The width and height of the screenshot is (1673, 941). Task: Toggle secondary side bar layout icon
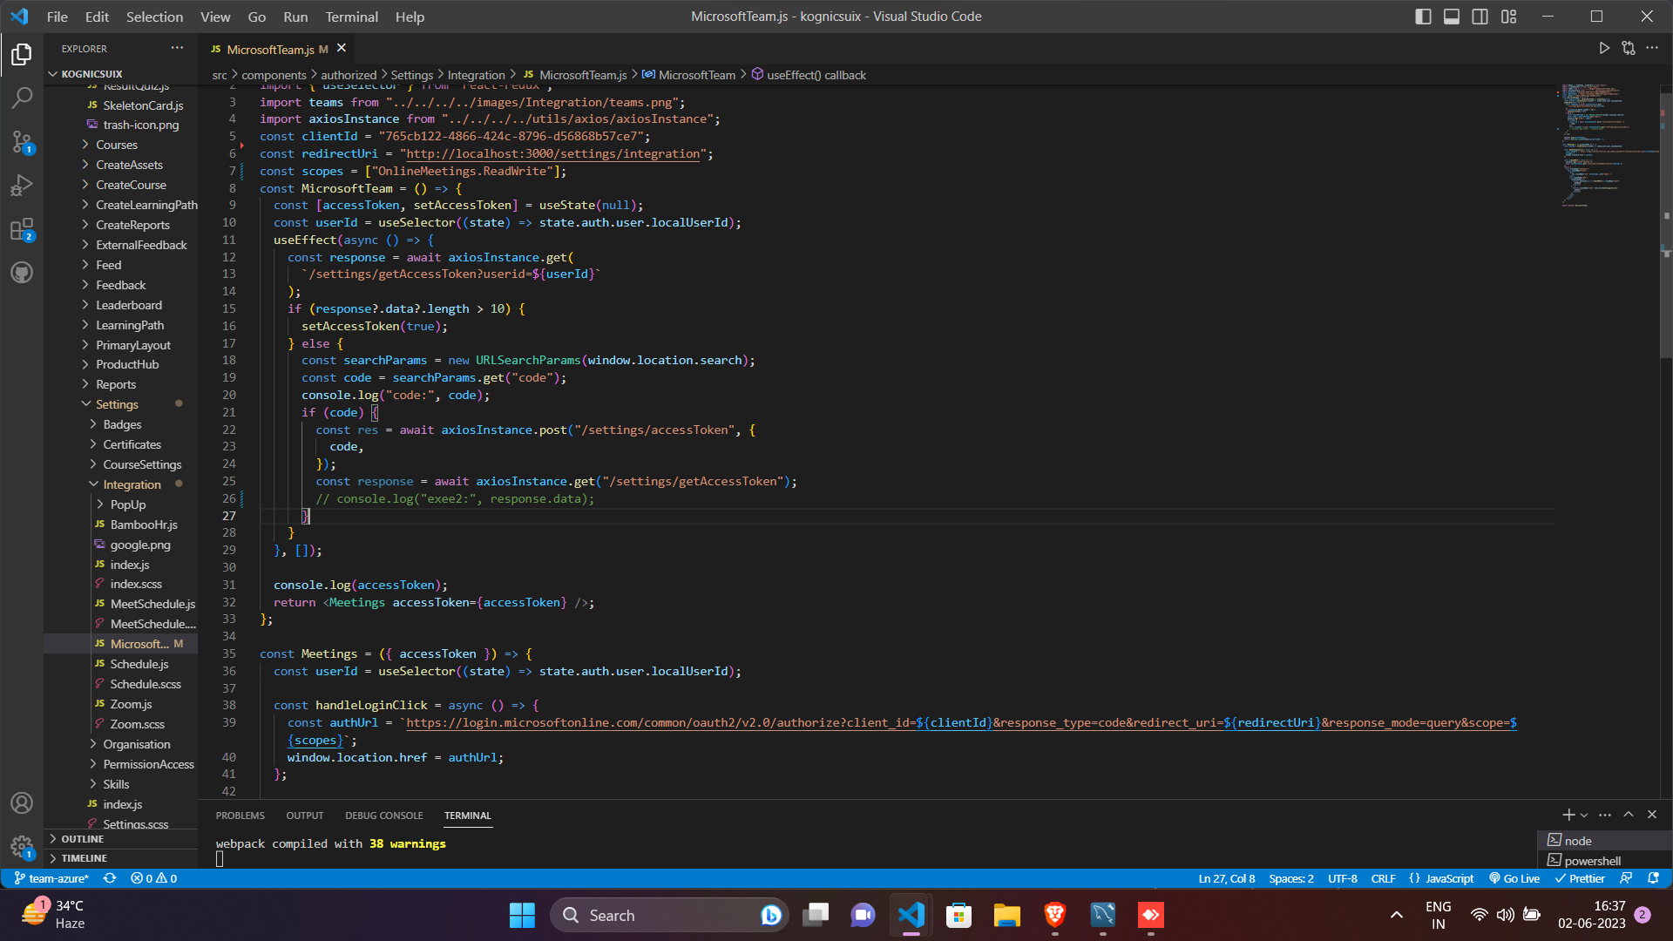point(1480,17)
